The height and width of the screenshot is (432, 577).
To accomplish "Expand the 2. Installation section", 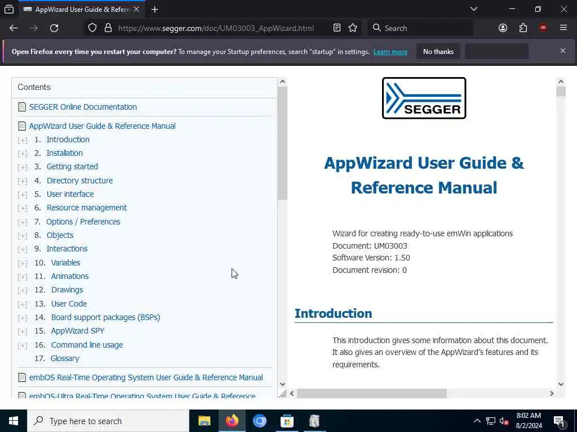I will coord(23,154).
